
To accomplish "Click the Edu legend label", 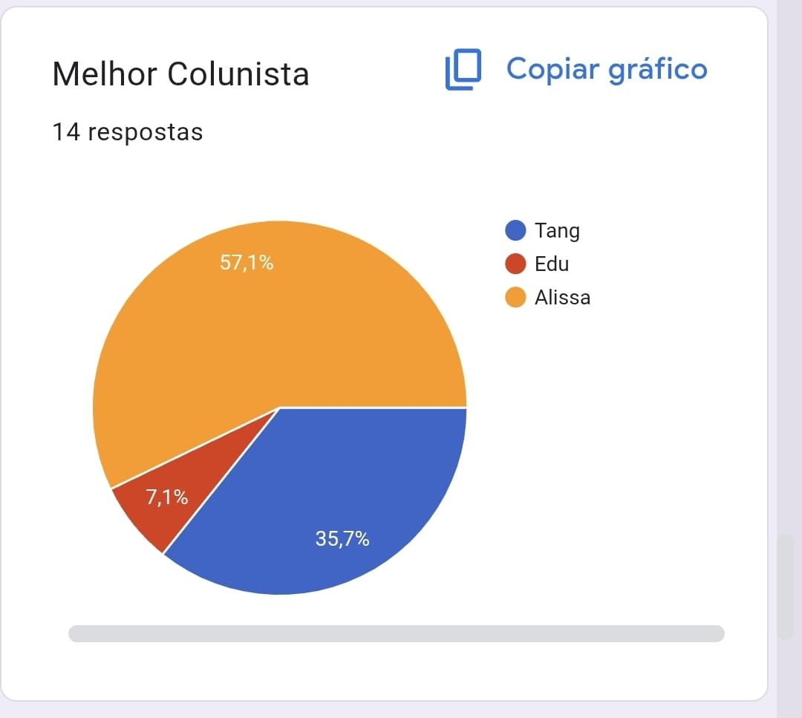I will point(551,264).
